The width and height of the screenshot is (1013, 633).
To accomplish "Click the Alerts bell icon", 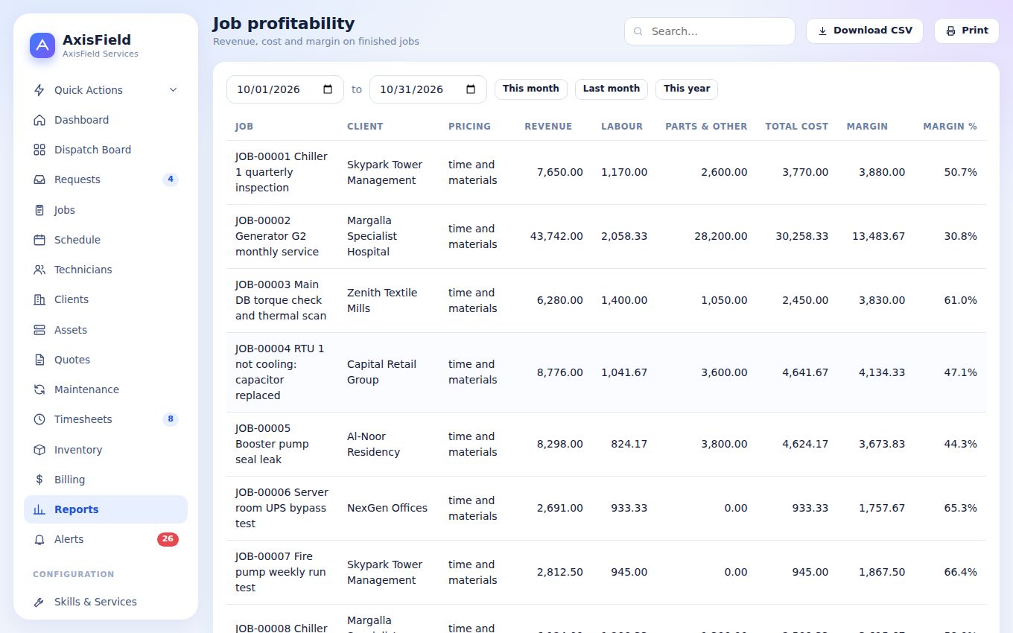I will click(x=39, y=539).
